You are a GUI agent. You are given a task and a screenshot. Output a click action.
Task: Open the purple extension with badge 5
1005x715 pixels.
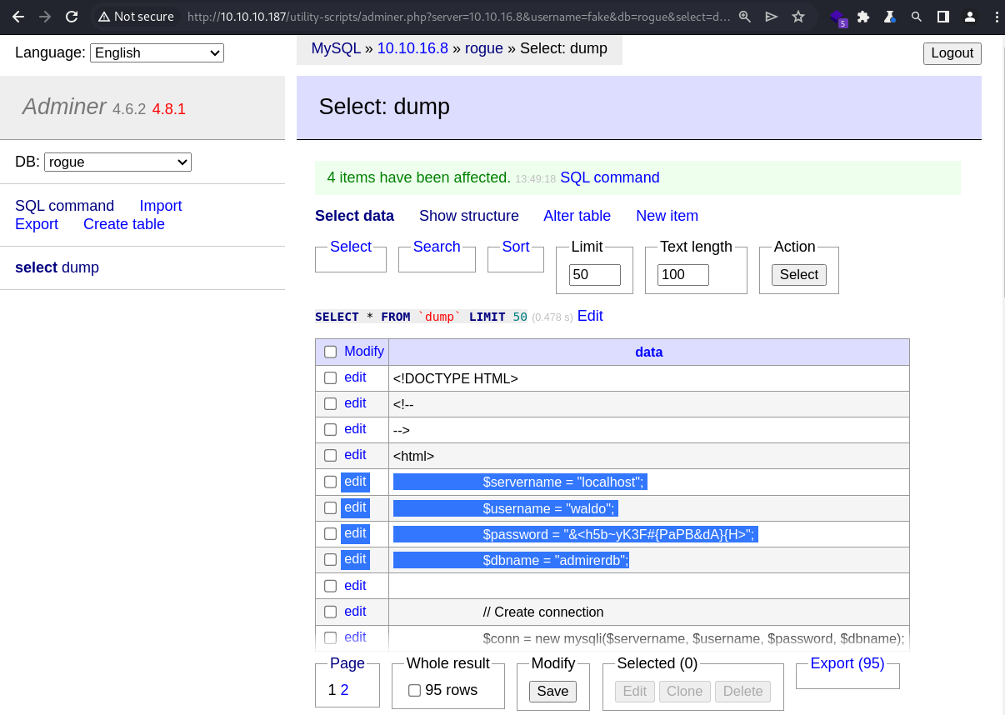click(x=837, y=17)
